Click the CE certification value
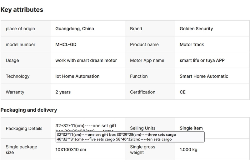250x162 pixels. (x=183, y=92)
